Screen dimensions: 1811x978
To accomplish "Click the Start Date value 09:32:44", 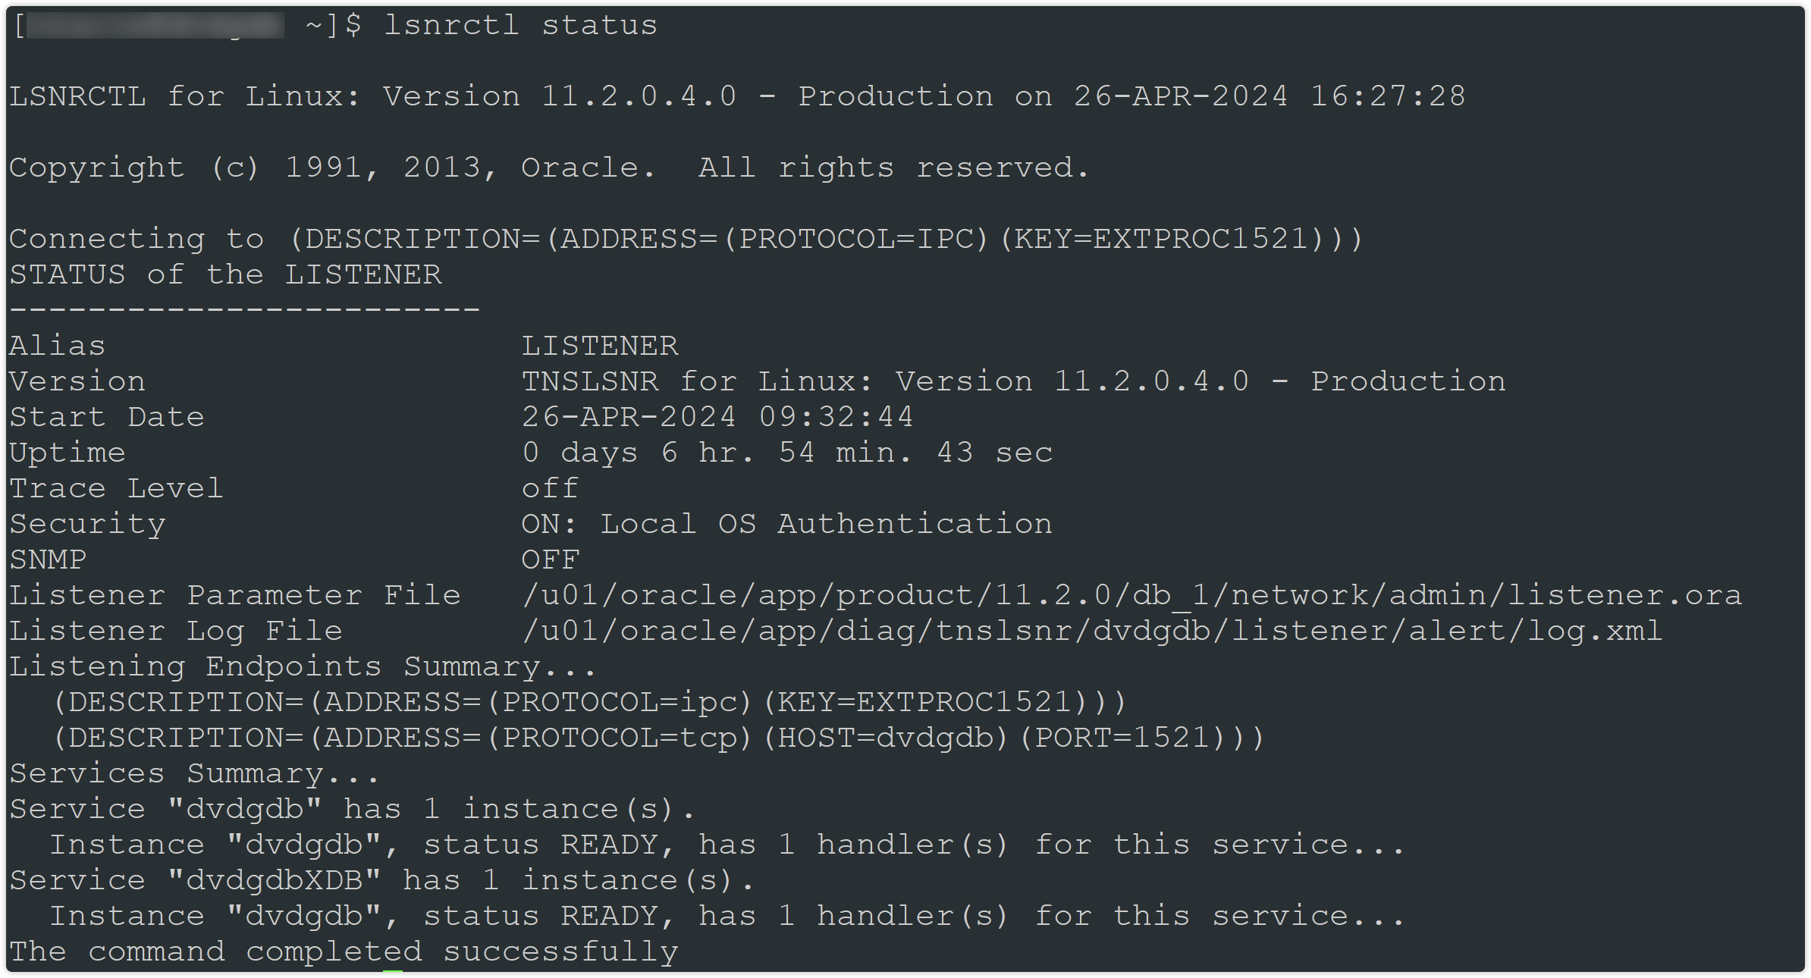I will [836, 417].
